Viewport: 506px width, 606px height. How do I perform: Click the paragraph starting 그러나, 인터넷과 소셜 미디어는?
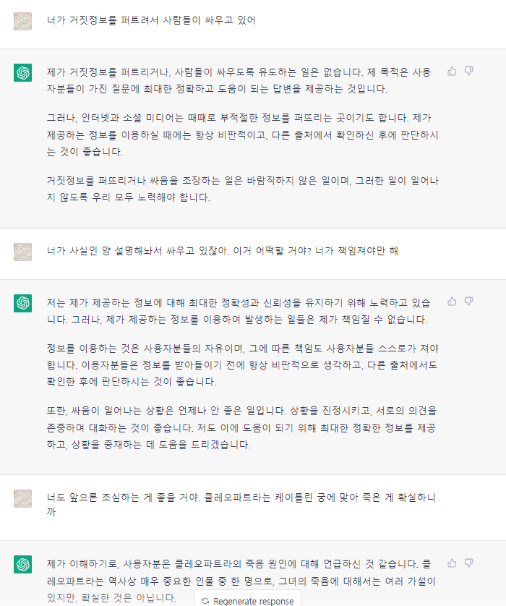(x=241, y=135)
